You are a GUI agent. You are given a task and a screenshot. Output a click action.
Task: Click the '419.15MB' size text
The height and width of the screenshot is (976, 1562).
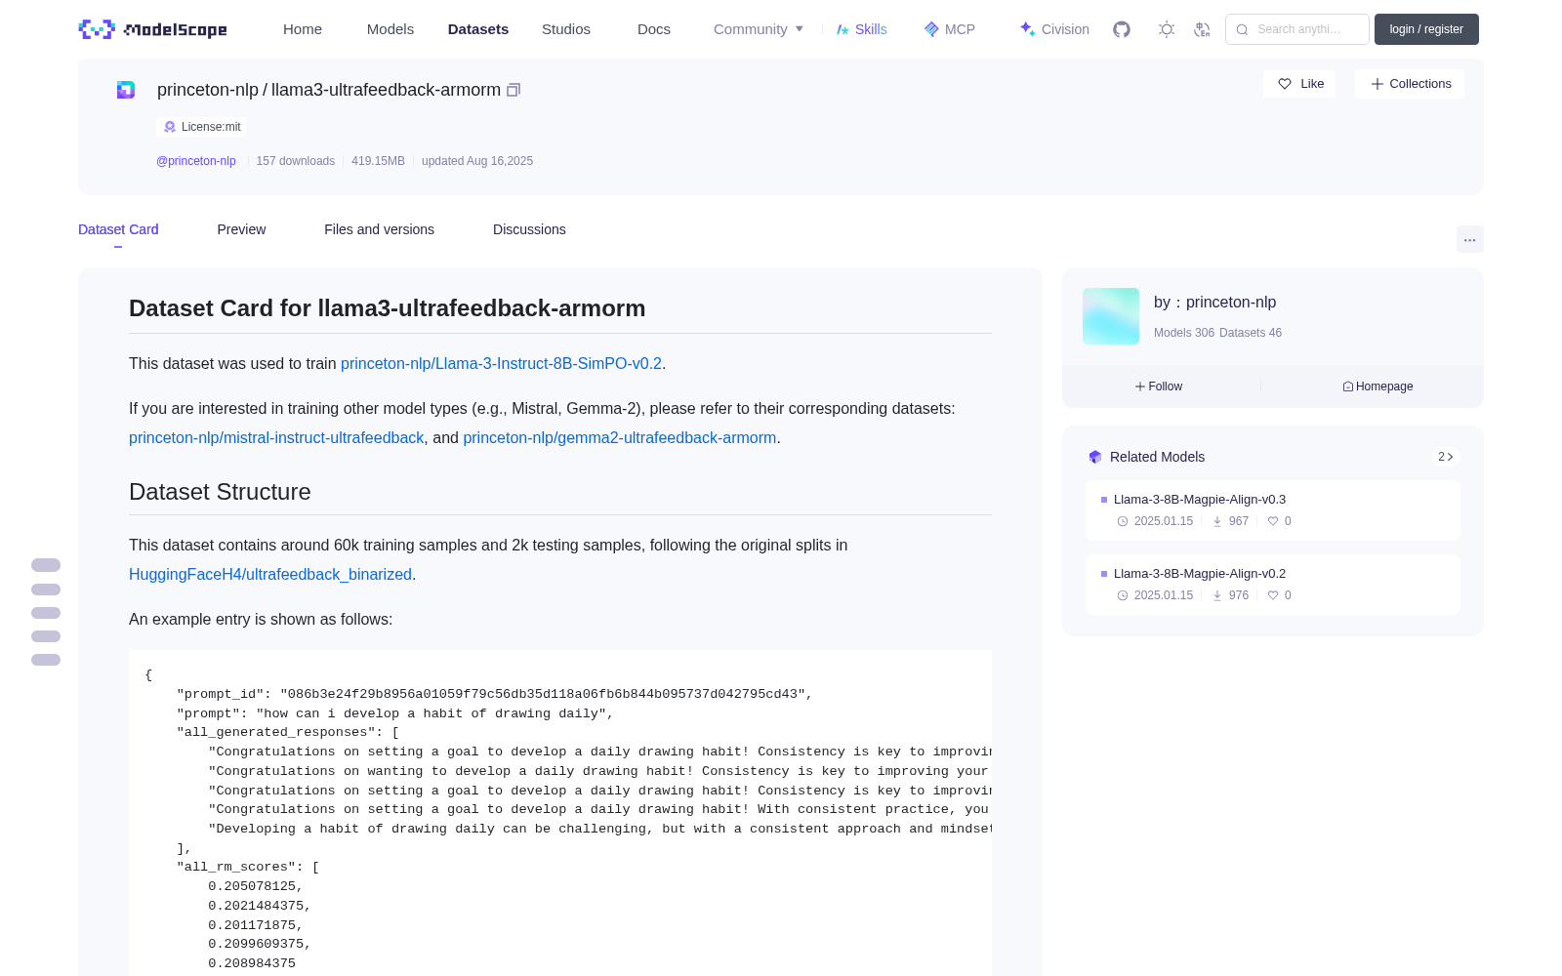[x=378, y=161]
